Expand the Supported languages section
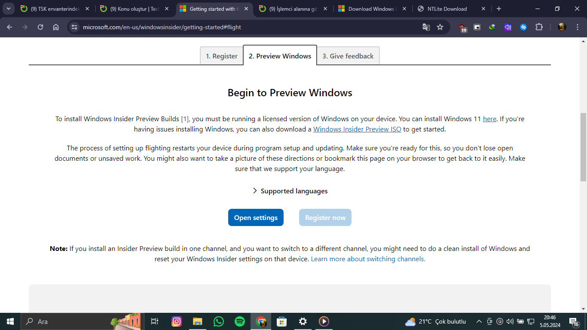The image size is (587, 330). tap(290, 191)
